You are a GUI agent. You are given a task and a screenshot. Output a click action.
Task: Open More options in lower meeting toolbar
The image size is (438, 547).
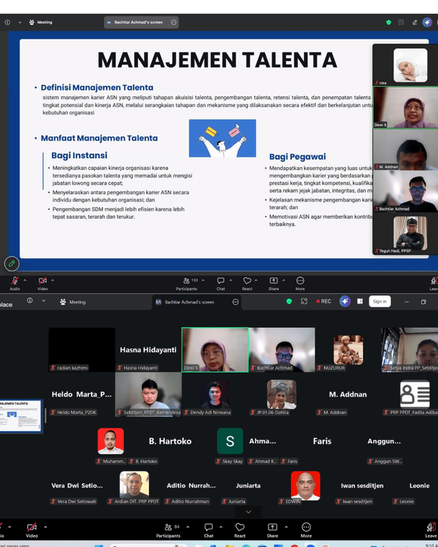(306, 530)
